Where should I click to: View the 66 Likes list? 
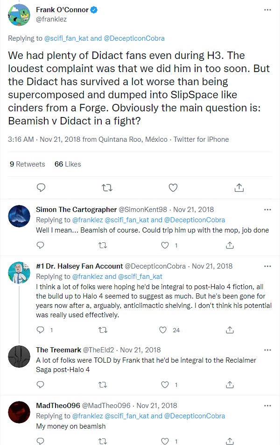(68, 164)
